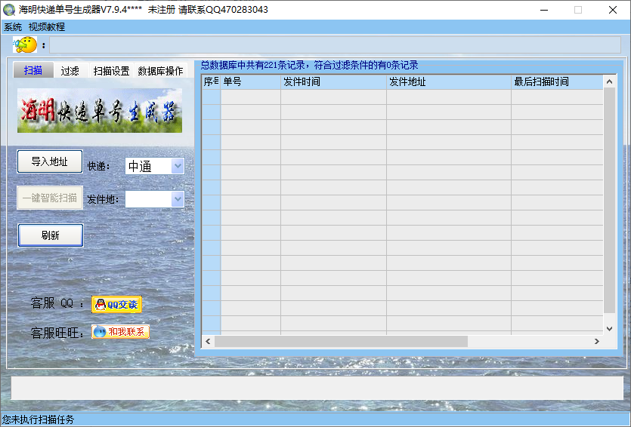The image size is (631, 427).
Task: Click the 一键智能扫描 button
Action: [50, 198]
